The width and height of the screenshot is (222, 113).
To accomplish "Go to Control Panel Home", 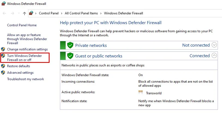I will (x=22, y=25).
